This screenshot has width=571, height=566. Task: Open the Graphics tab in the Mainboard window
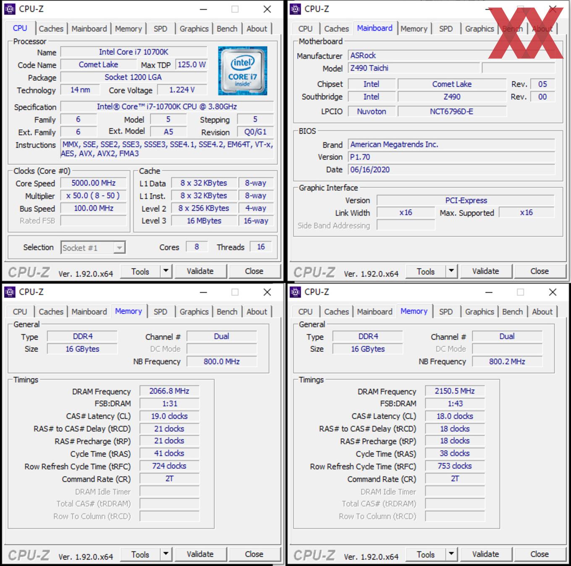(479, 29)
